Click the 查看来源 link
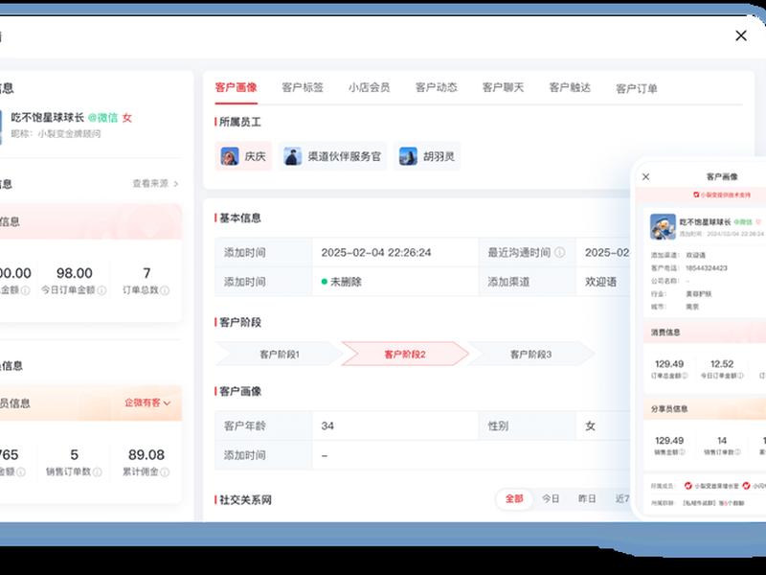Image resolution: width=766 pixels, height=575 pixels. 150,183
